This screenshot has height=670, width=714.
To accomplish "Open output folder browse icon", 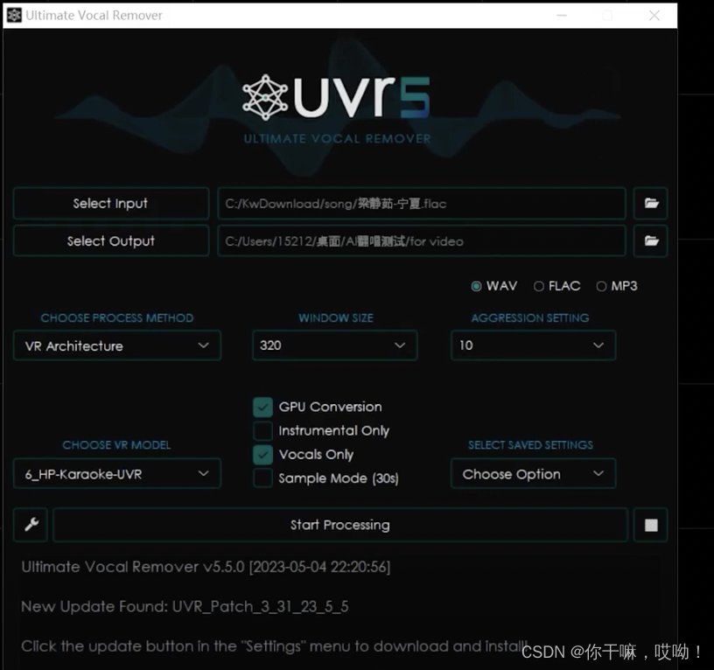I will click(x=651, y=241).
